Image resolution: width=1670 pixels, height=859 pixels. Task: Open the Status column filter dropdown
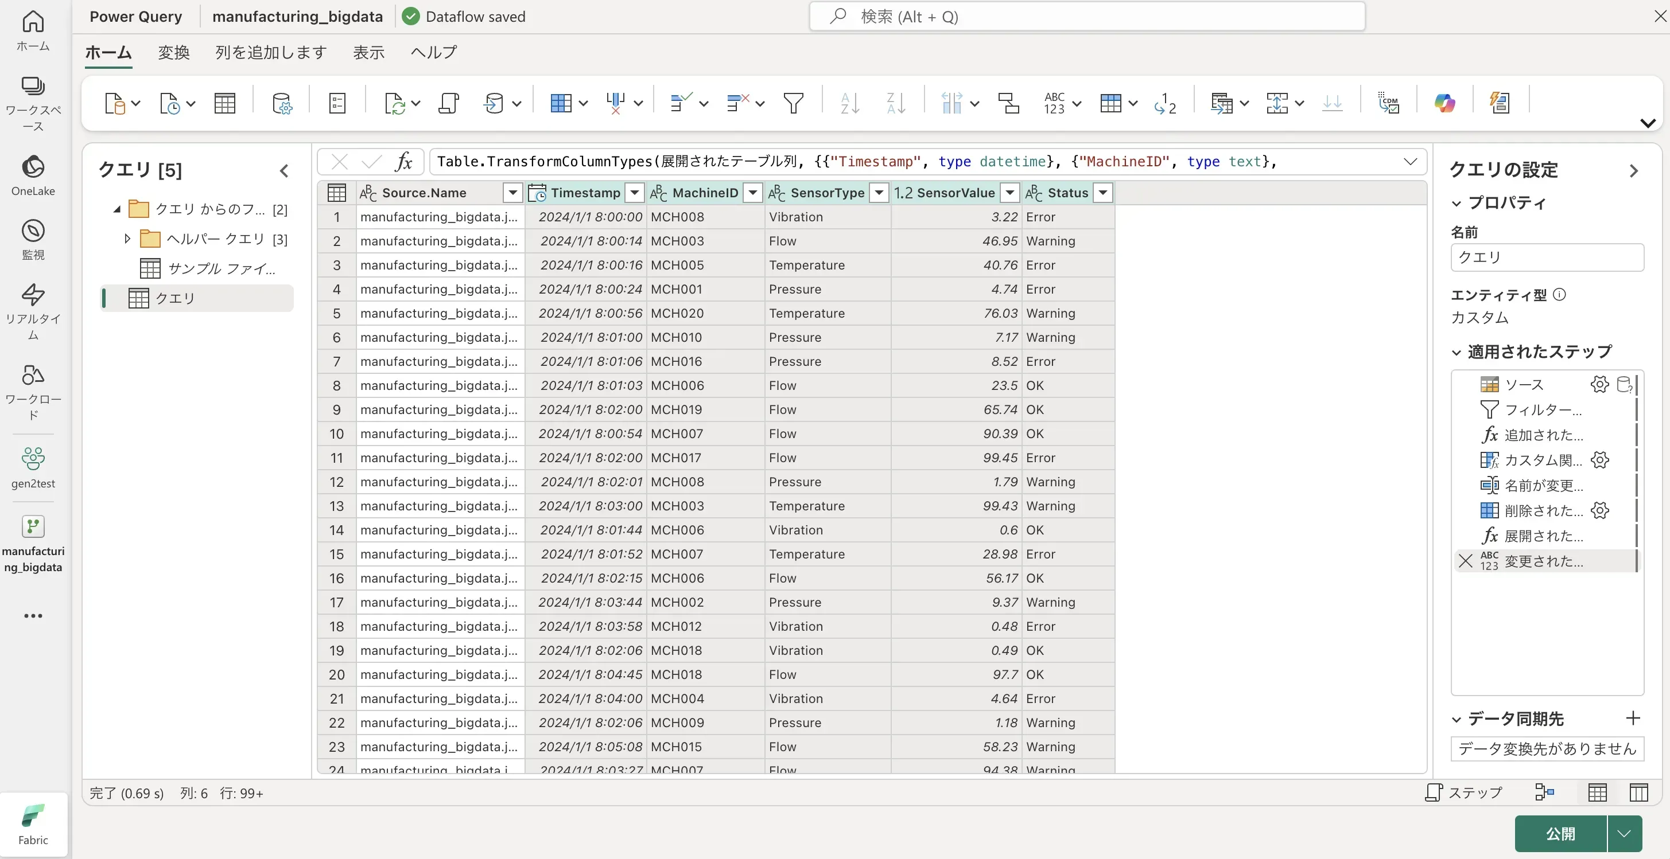(x=1103, y=193)
